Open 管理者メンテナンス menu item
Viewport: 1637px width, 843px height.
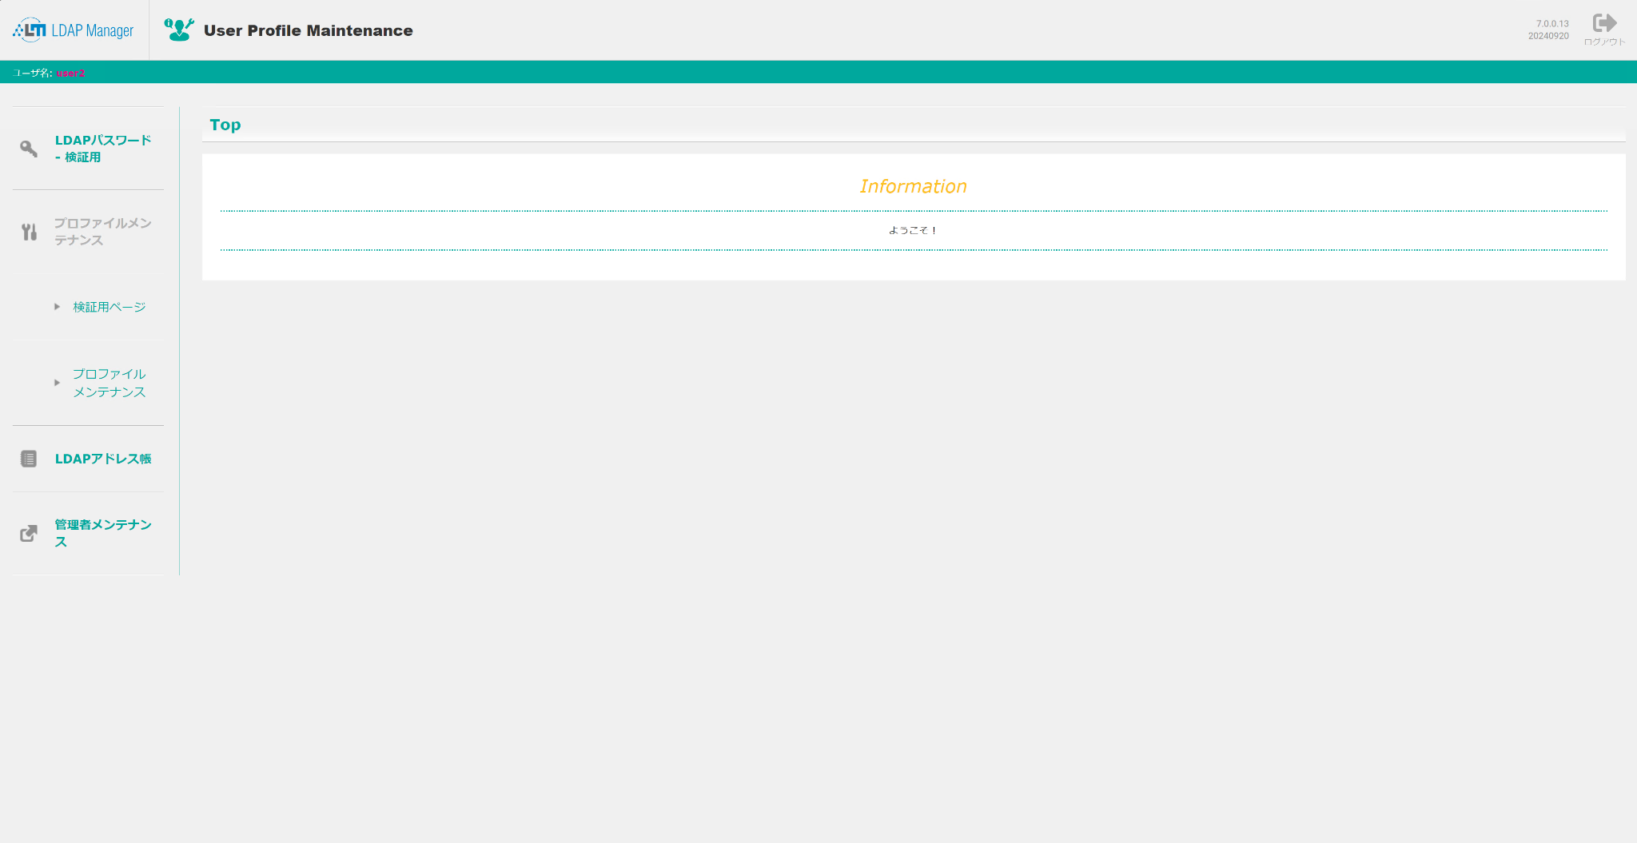pos(103,533)
